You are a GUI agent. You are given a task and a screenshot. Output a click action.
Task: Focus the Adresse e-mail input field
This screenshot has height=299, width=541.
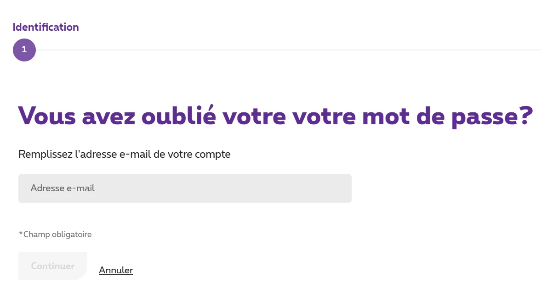coord(185,188)
